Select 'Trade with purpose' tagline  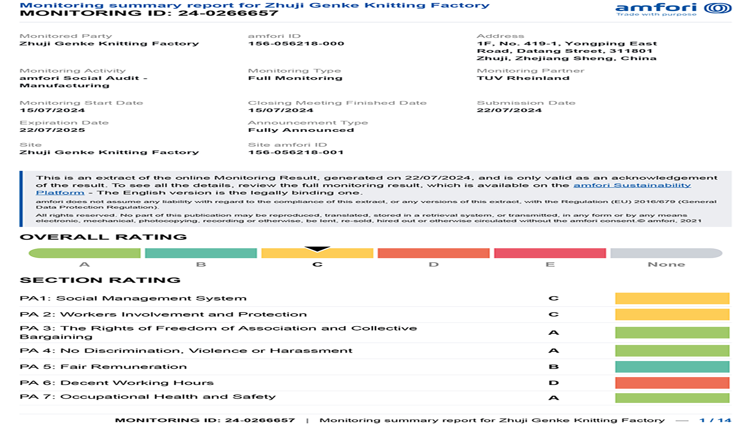656,14
